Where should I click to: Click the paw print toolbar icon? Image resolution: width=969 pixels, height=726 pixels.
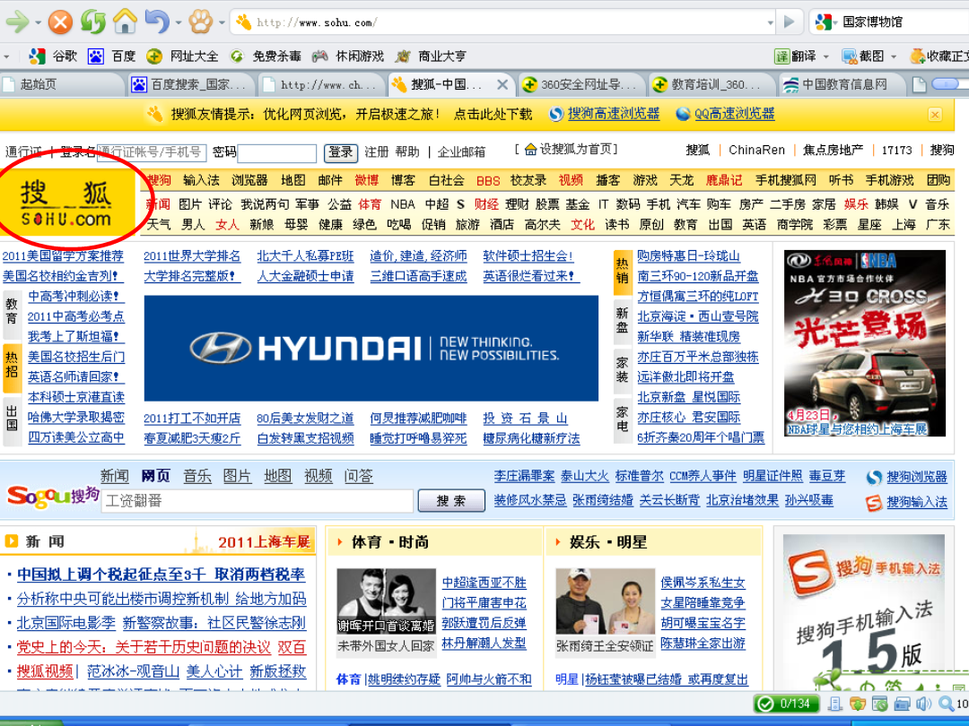(x=200, y=22)
